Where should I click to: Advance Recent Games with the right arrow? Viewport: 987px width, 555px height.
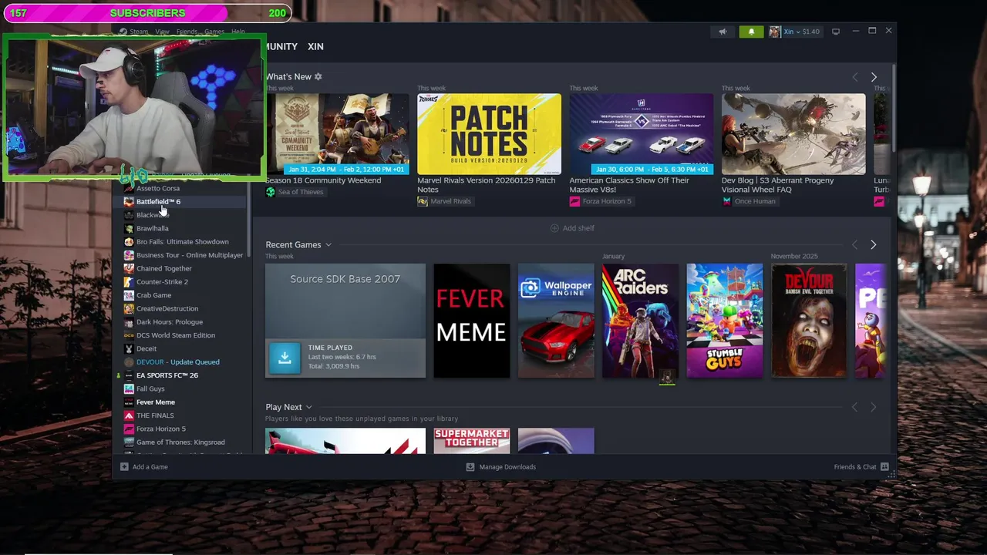tap(873, 244)
